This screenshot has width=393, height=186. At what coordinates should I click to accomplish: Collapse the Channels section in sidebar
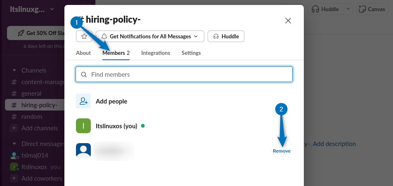point(14,71)
